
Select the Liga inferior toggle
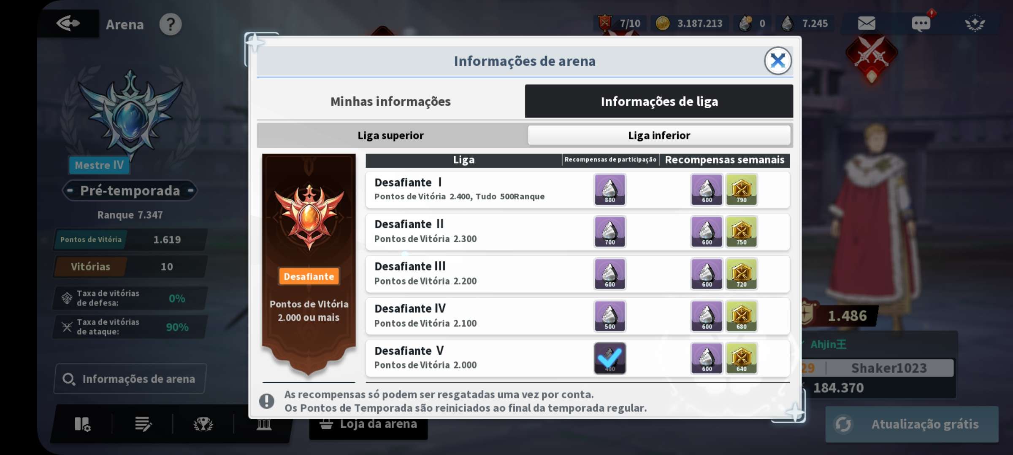pyautogui.click(x=659, y=135)
